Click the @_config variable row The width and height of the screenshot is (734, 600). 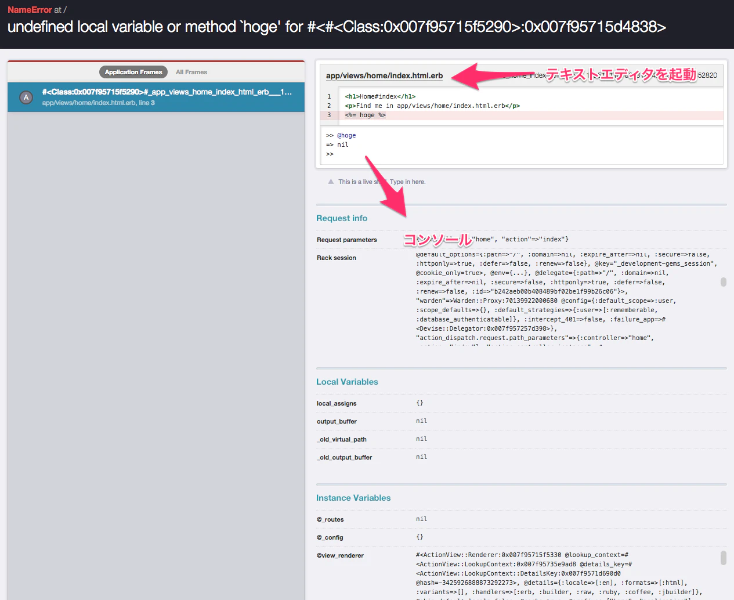[x=522, y=537]
